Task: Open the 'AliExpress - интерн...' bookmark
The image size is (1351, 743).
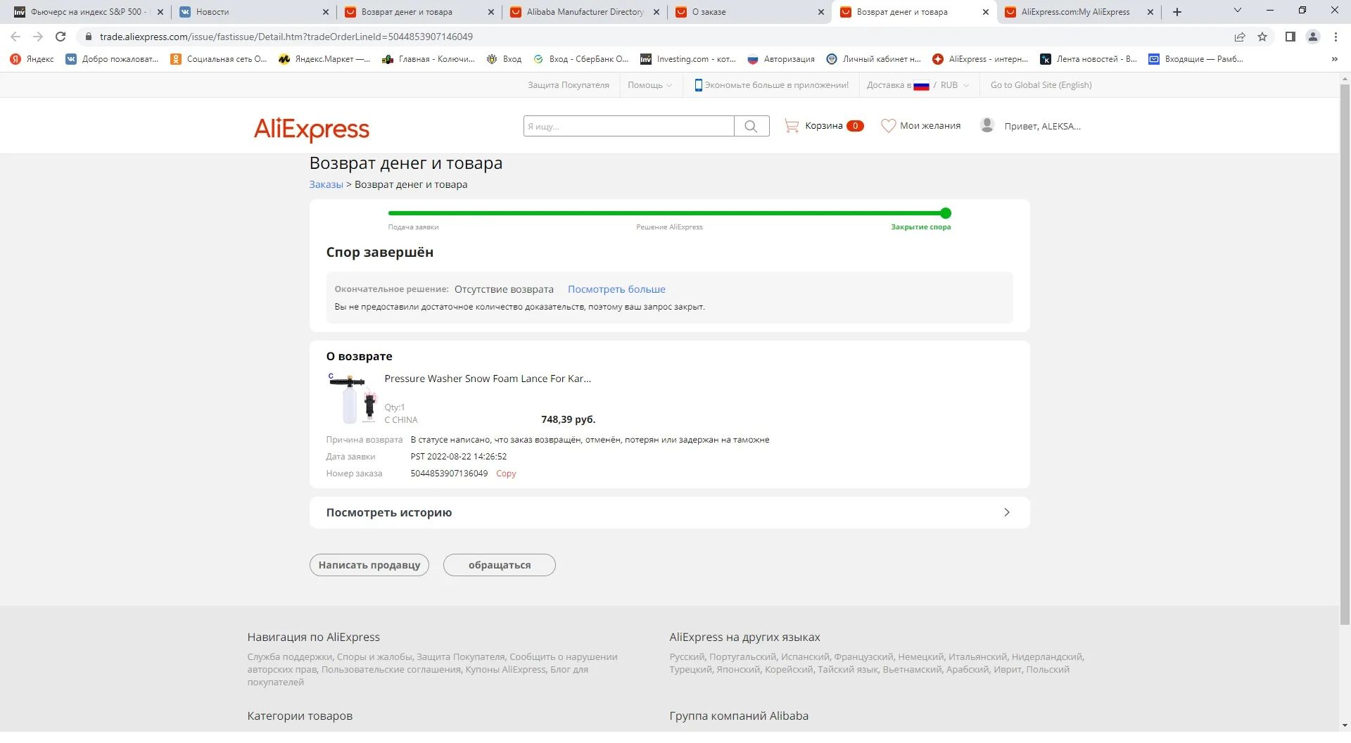Action: coord(980,59)
